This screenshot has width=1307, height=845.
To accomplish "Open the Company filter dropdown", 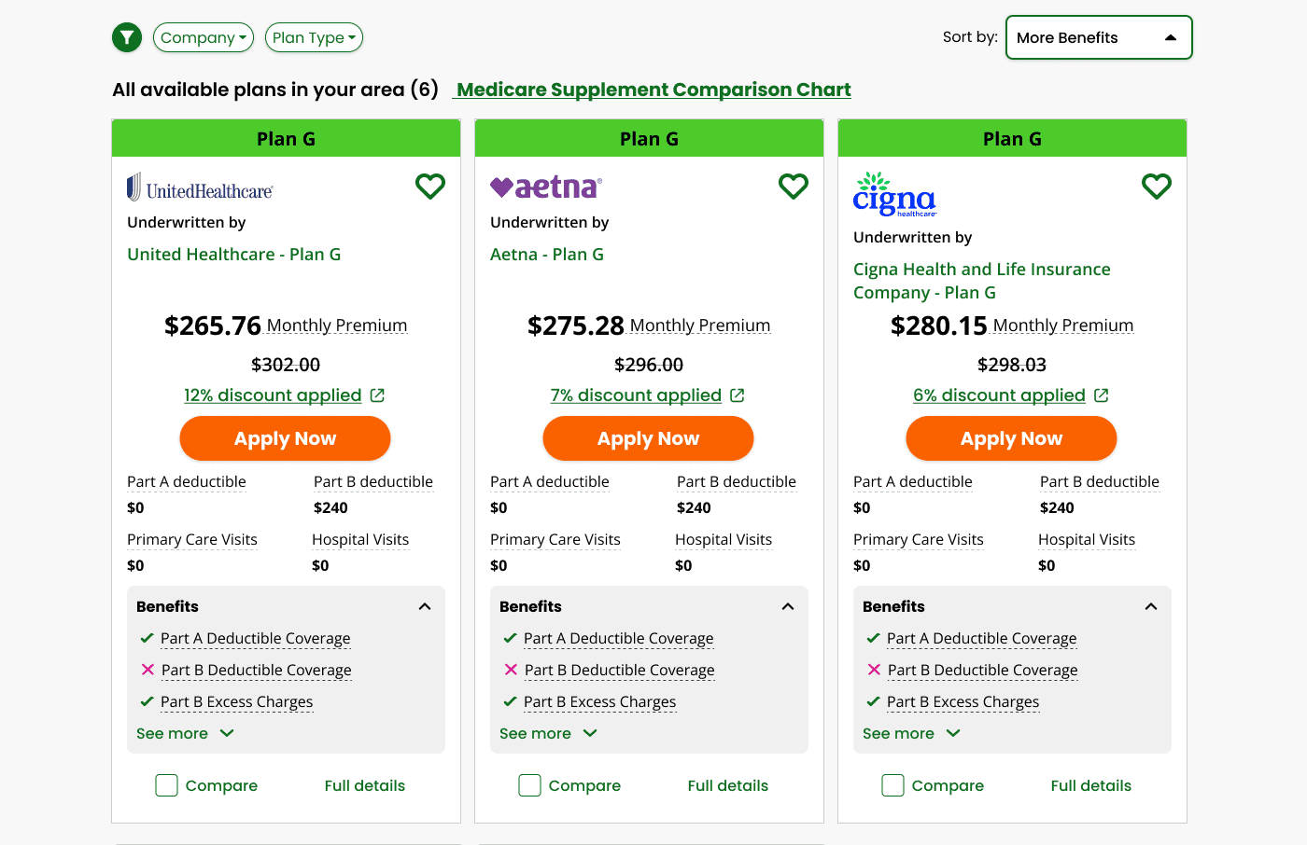I will pyautogui.click(x=204, y=37).
